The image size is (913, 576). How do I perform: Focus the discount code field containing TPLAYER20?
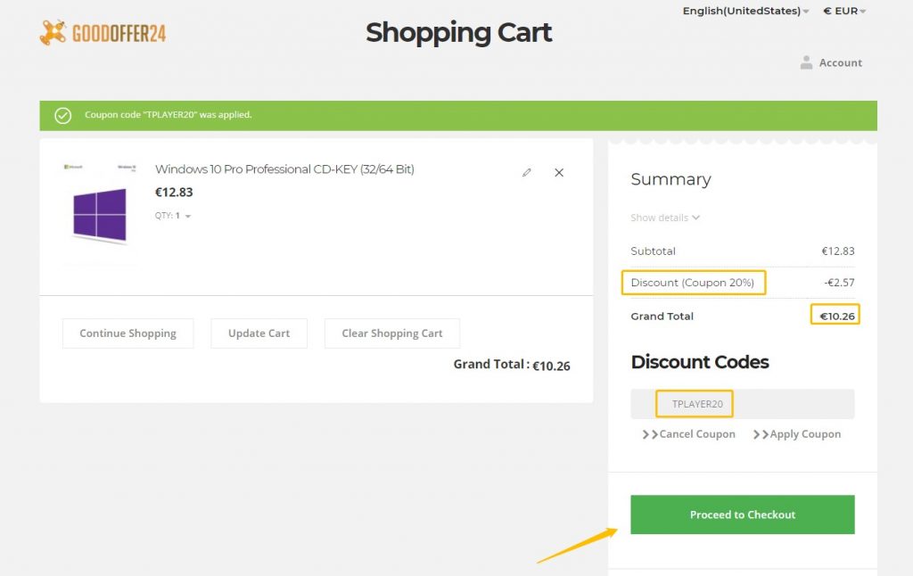(742, 404)
